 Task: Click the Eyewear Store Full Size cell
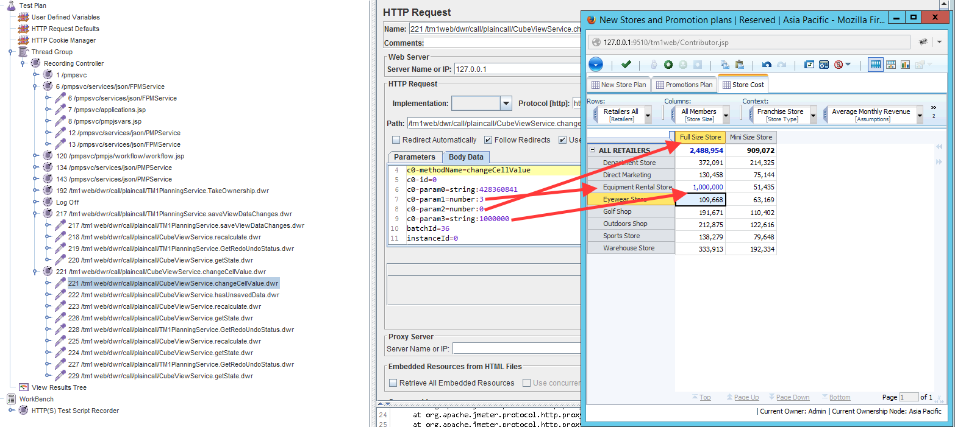[x=700, y=199]
